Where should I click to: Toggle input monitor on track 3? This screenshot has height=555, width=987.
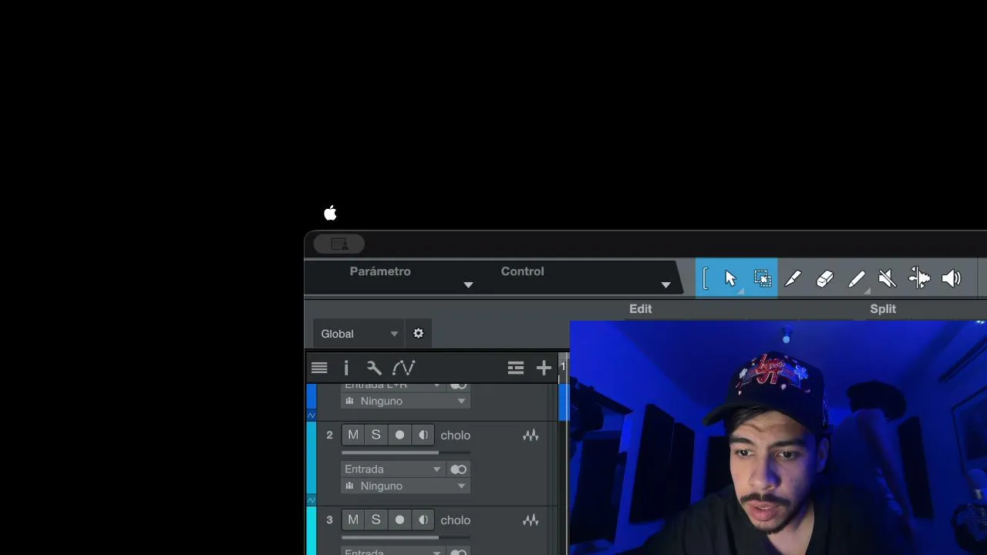click(x=423, y=520)
